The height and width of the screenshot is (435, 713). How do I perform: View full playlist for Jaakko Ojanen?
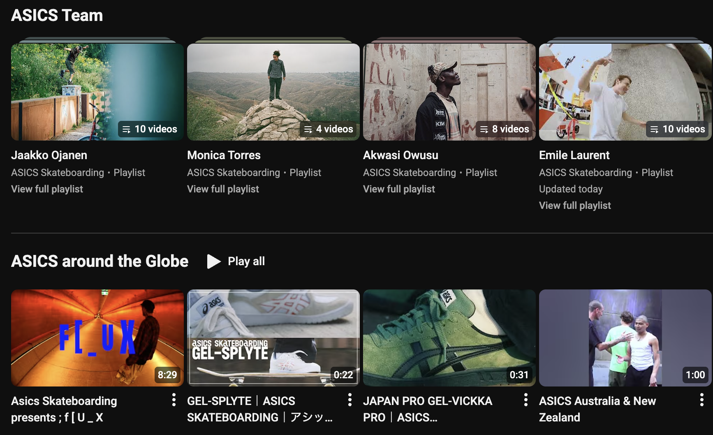pyautogui.click(x=47, y=189)
